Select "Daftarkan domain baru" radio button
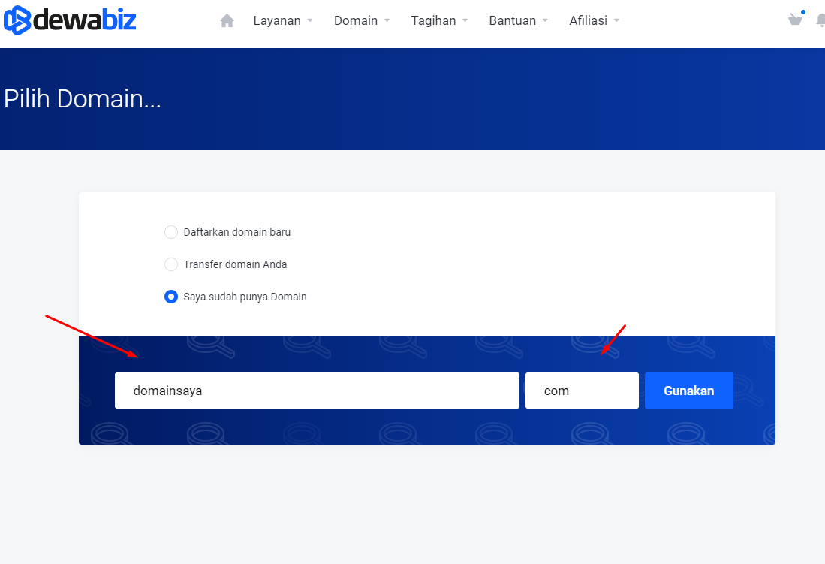This screenshot has width=825, height=564. (x=171, y=232)
